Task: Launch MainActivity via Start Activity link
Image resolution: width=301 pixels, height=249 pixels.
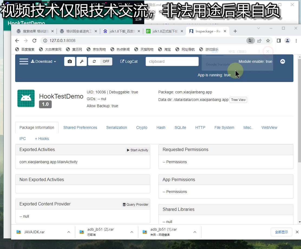Action: [137, 150]
